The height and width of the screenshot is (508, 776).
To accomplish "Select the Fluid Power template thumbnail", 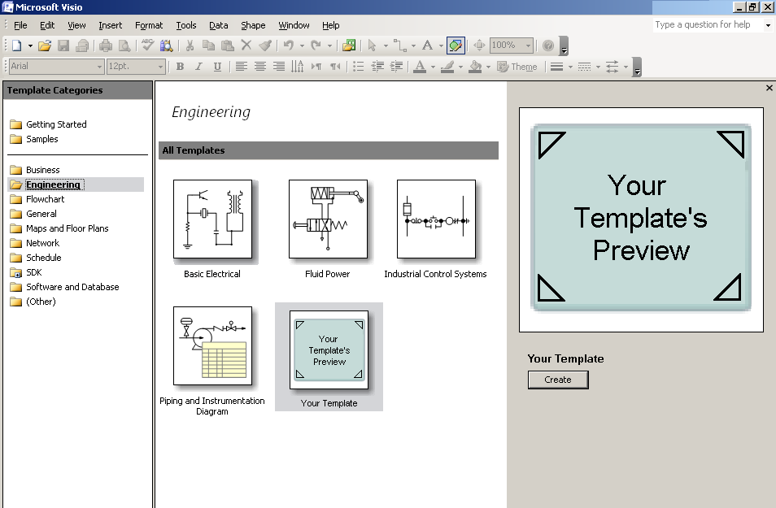I will [328, 219].
